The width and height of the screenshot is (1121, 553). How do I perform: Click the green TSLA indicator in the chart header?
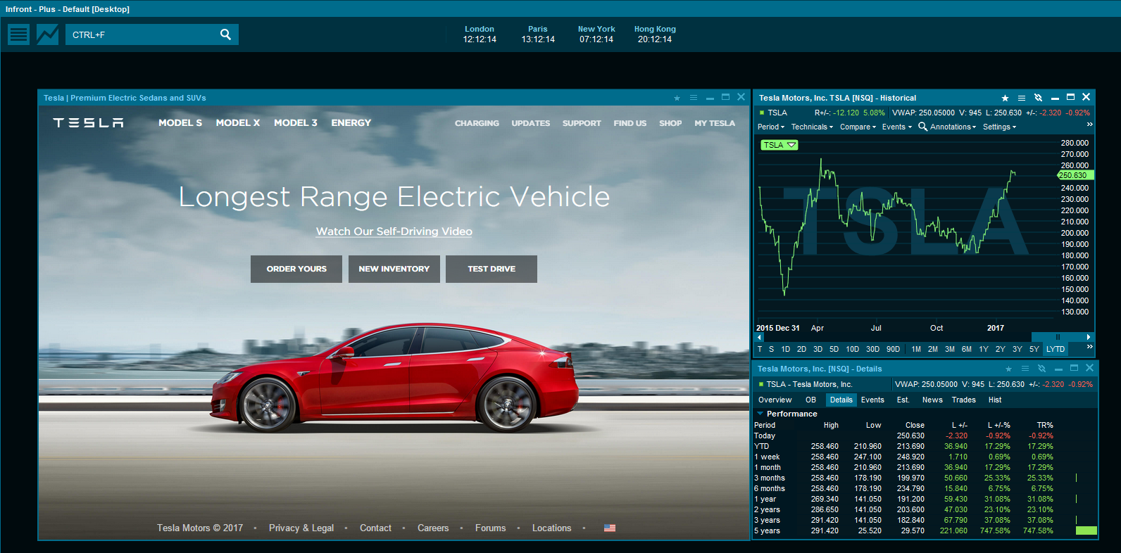(762, 113)
